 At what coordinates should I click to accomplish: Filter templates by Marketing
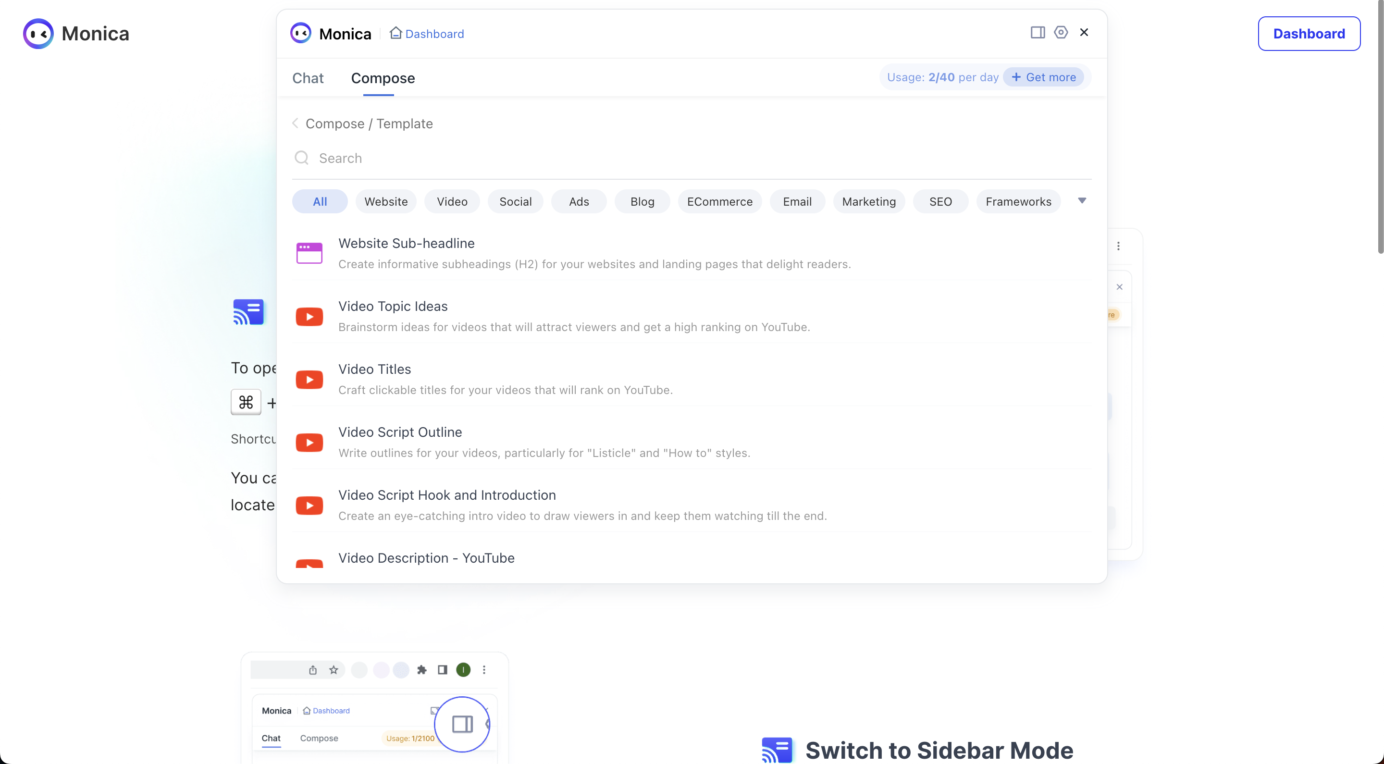[x=869, y=201]
